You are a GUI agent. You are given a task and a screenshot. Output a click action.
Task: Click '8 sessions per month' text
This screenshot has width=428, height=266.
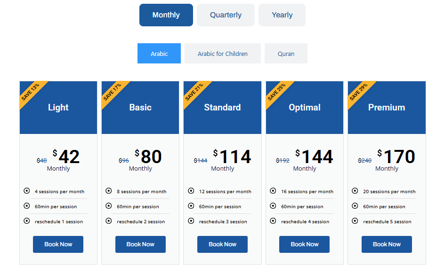(x=142, y=192)
